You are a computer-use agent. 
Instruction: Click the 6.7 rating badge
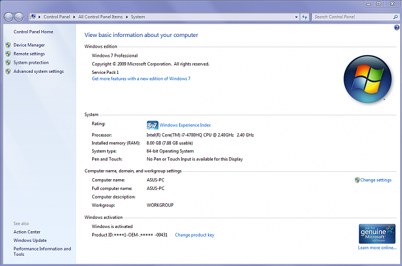pos(152,125)
